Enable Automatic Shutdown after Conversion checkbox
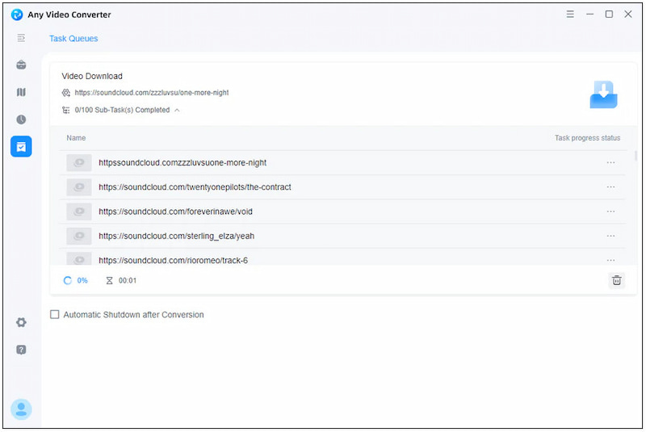646x432 pixels. 55,315
